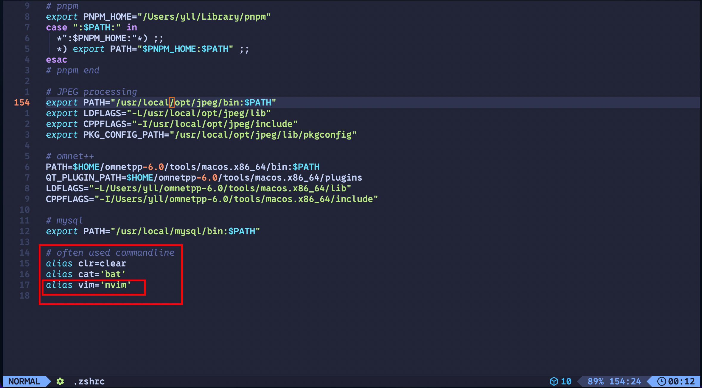702x388 pixels.
Task: Click the '# JPEG processing' comment
Action: point(91,92)
